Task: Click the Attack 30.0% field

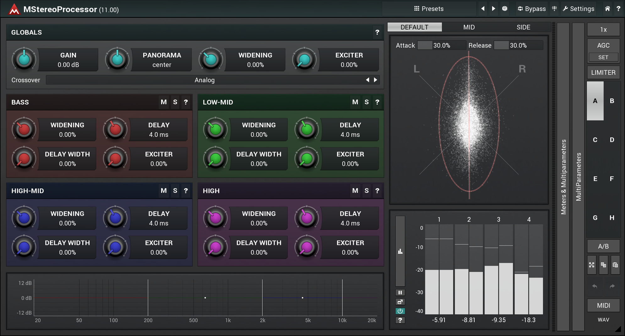Action: (442, 45)
